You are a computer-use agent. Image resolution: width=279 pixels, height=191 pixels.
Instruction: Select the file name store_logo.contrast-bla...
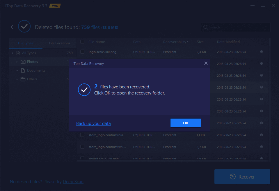tap(107, 135)
